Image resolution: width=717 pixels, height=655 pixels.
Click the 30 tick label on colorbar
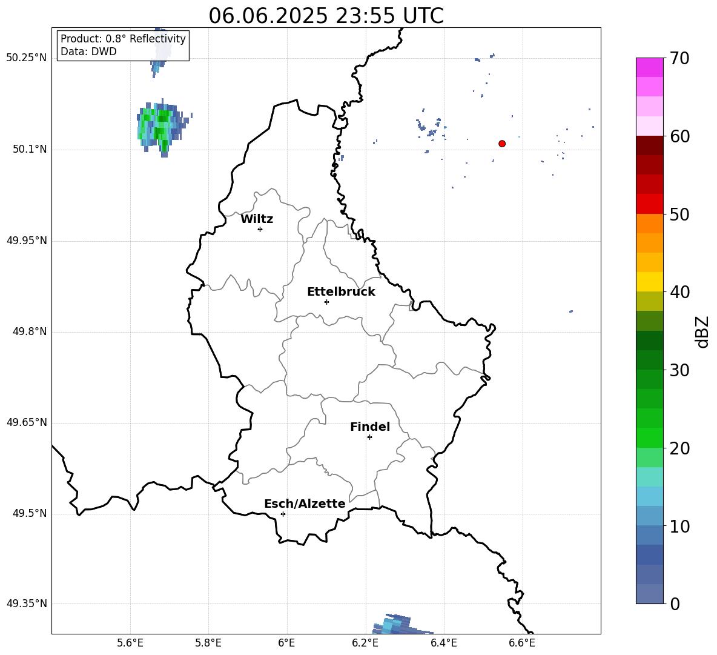click(x=679, y=370)
